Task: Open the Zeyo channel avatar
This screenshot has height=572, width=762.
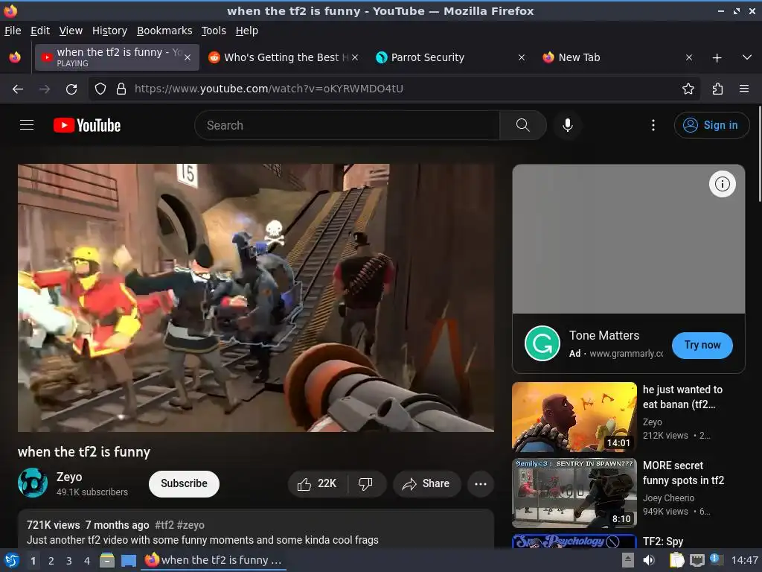Action: pos(33,483)
